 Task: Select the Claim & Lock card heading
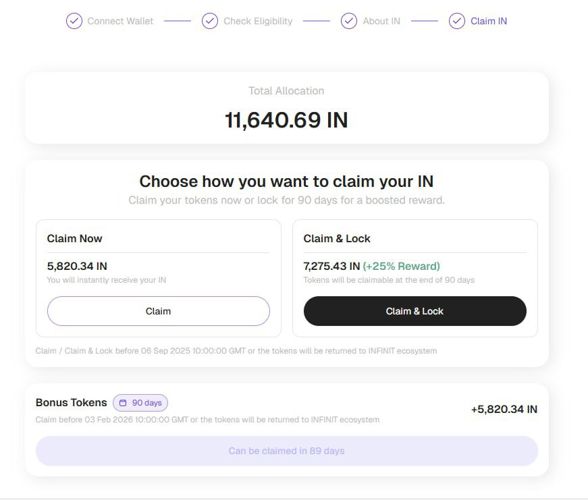337,238
